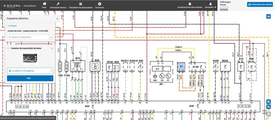Open Información técnica section
The image size is (275, 120).
click(x=58, y=5)
